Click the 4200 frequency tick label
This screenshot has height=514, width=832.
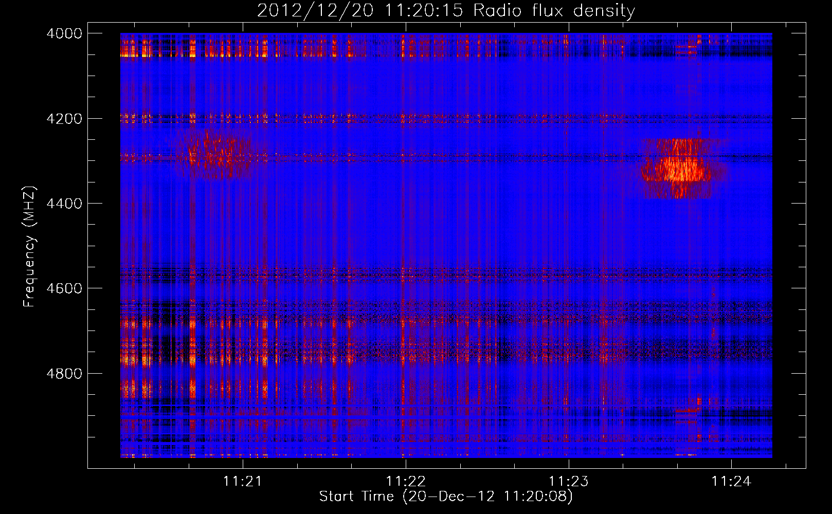64,119
